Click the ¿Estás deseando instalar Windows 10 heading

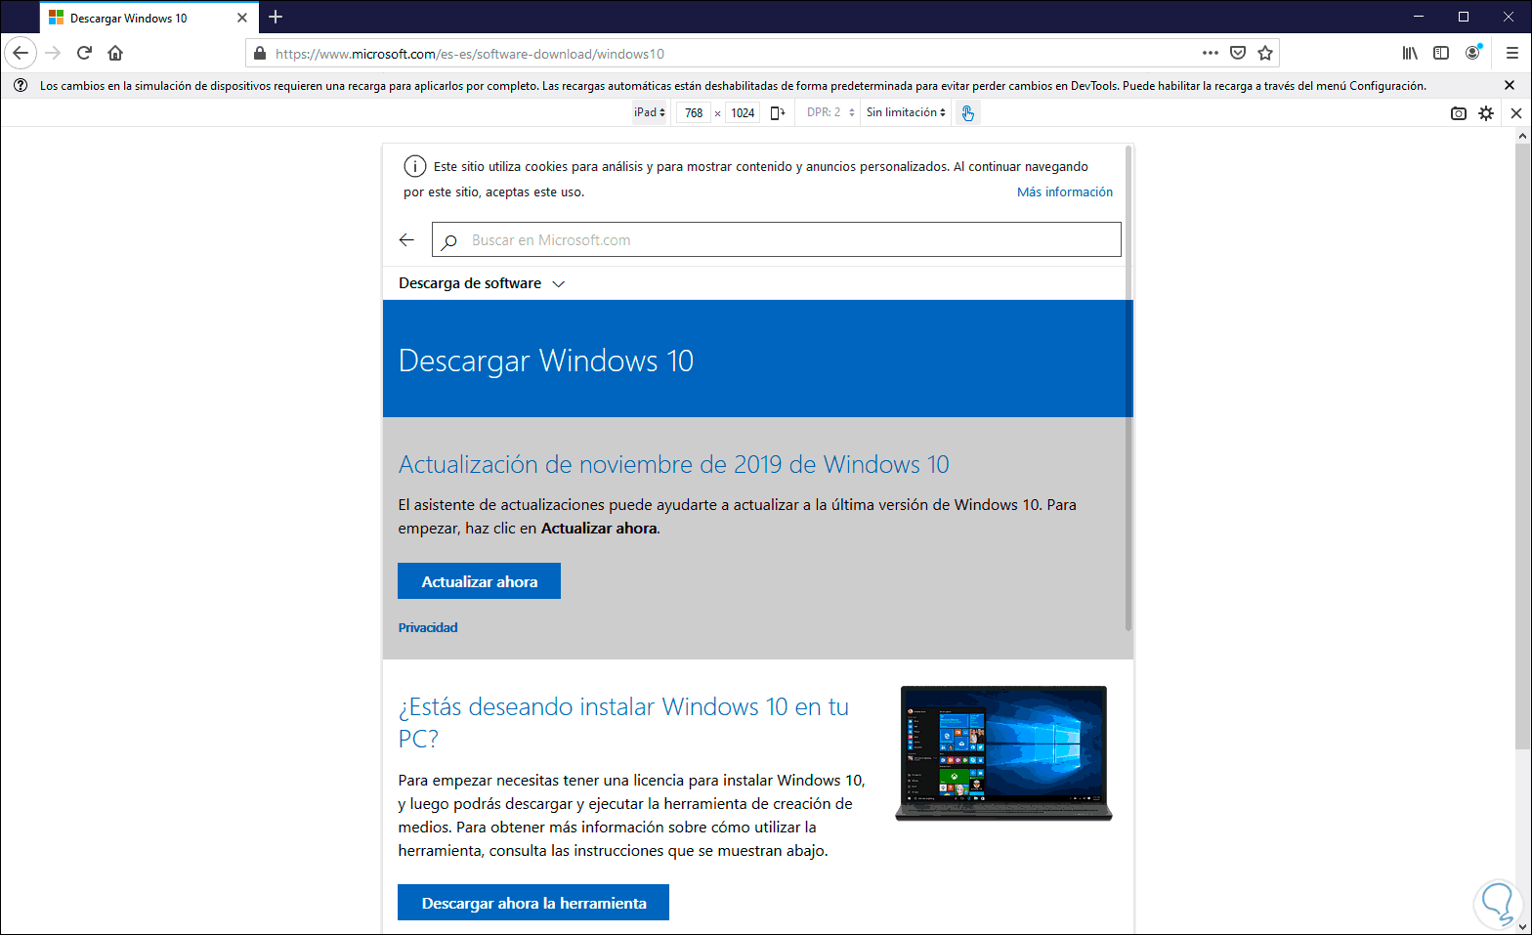pos(623,722)
